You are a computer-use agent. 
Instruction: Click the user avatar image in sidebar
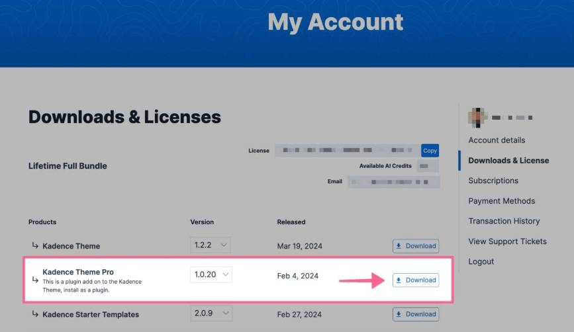[x=477, y=117]
